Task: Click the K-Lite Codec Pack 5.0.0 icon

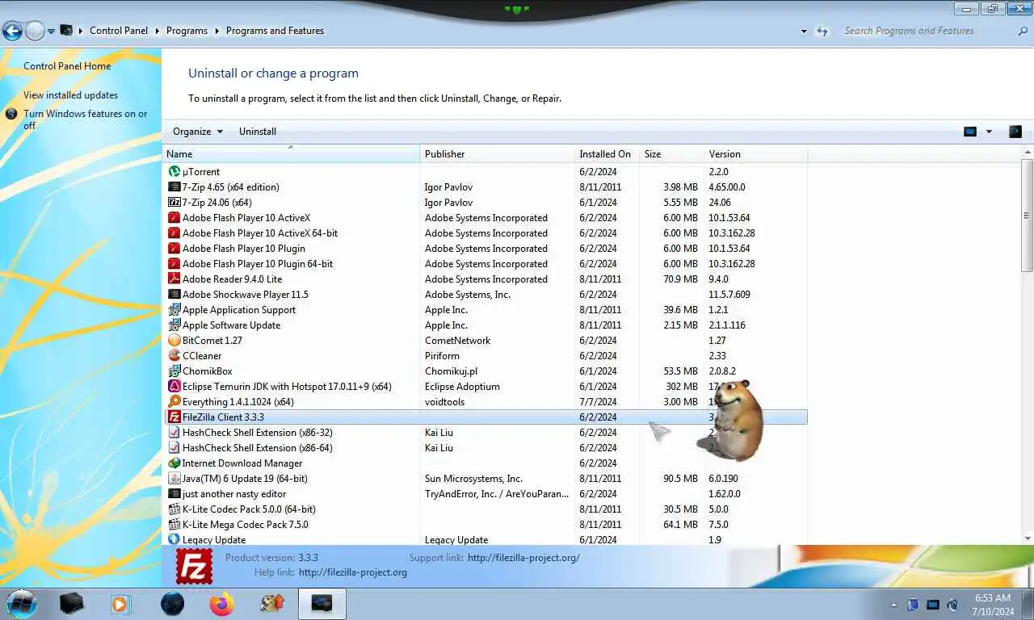Action: (x=174, y=509)
